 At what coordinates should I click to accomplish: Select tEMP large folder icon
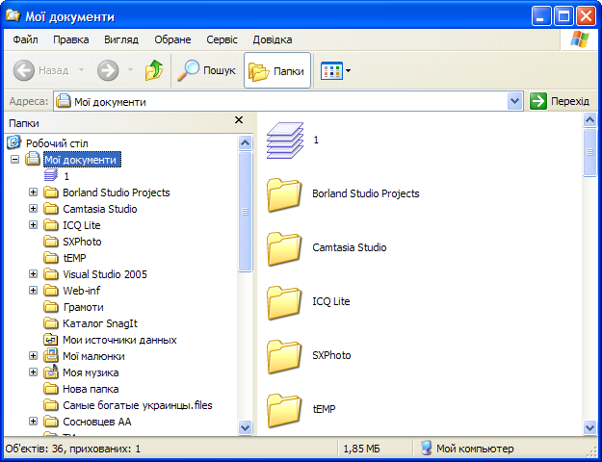[x=284, y=411]
